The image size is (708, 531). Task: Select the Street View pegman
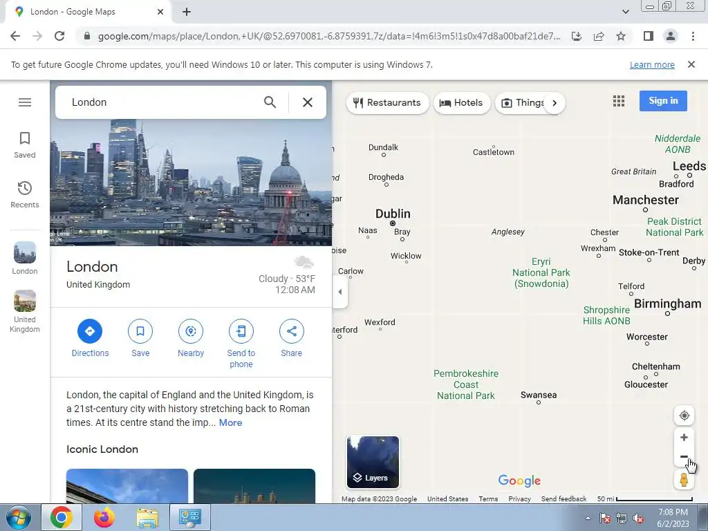pyautogui.click(x=684, y=479)
